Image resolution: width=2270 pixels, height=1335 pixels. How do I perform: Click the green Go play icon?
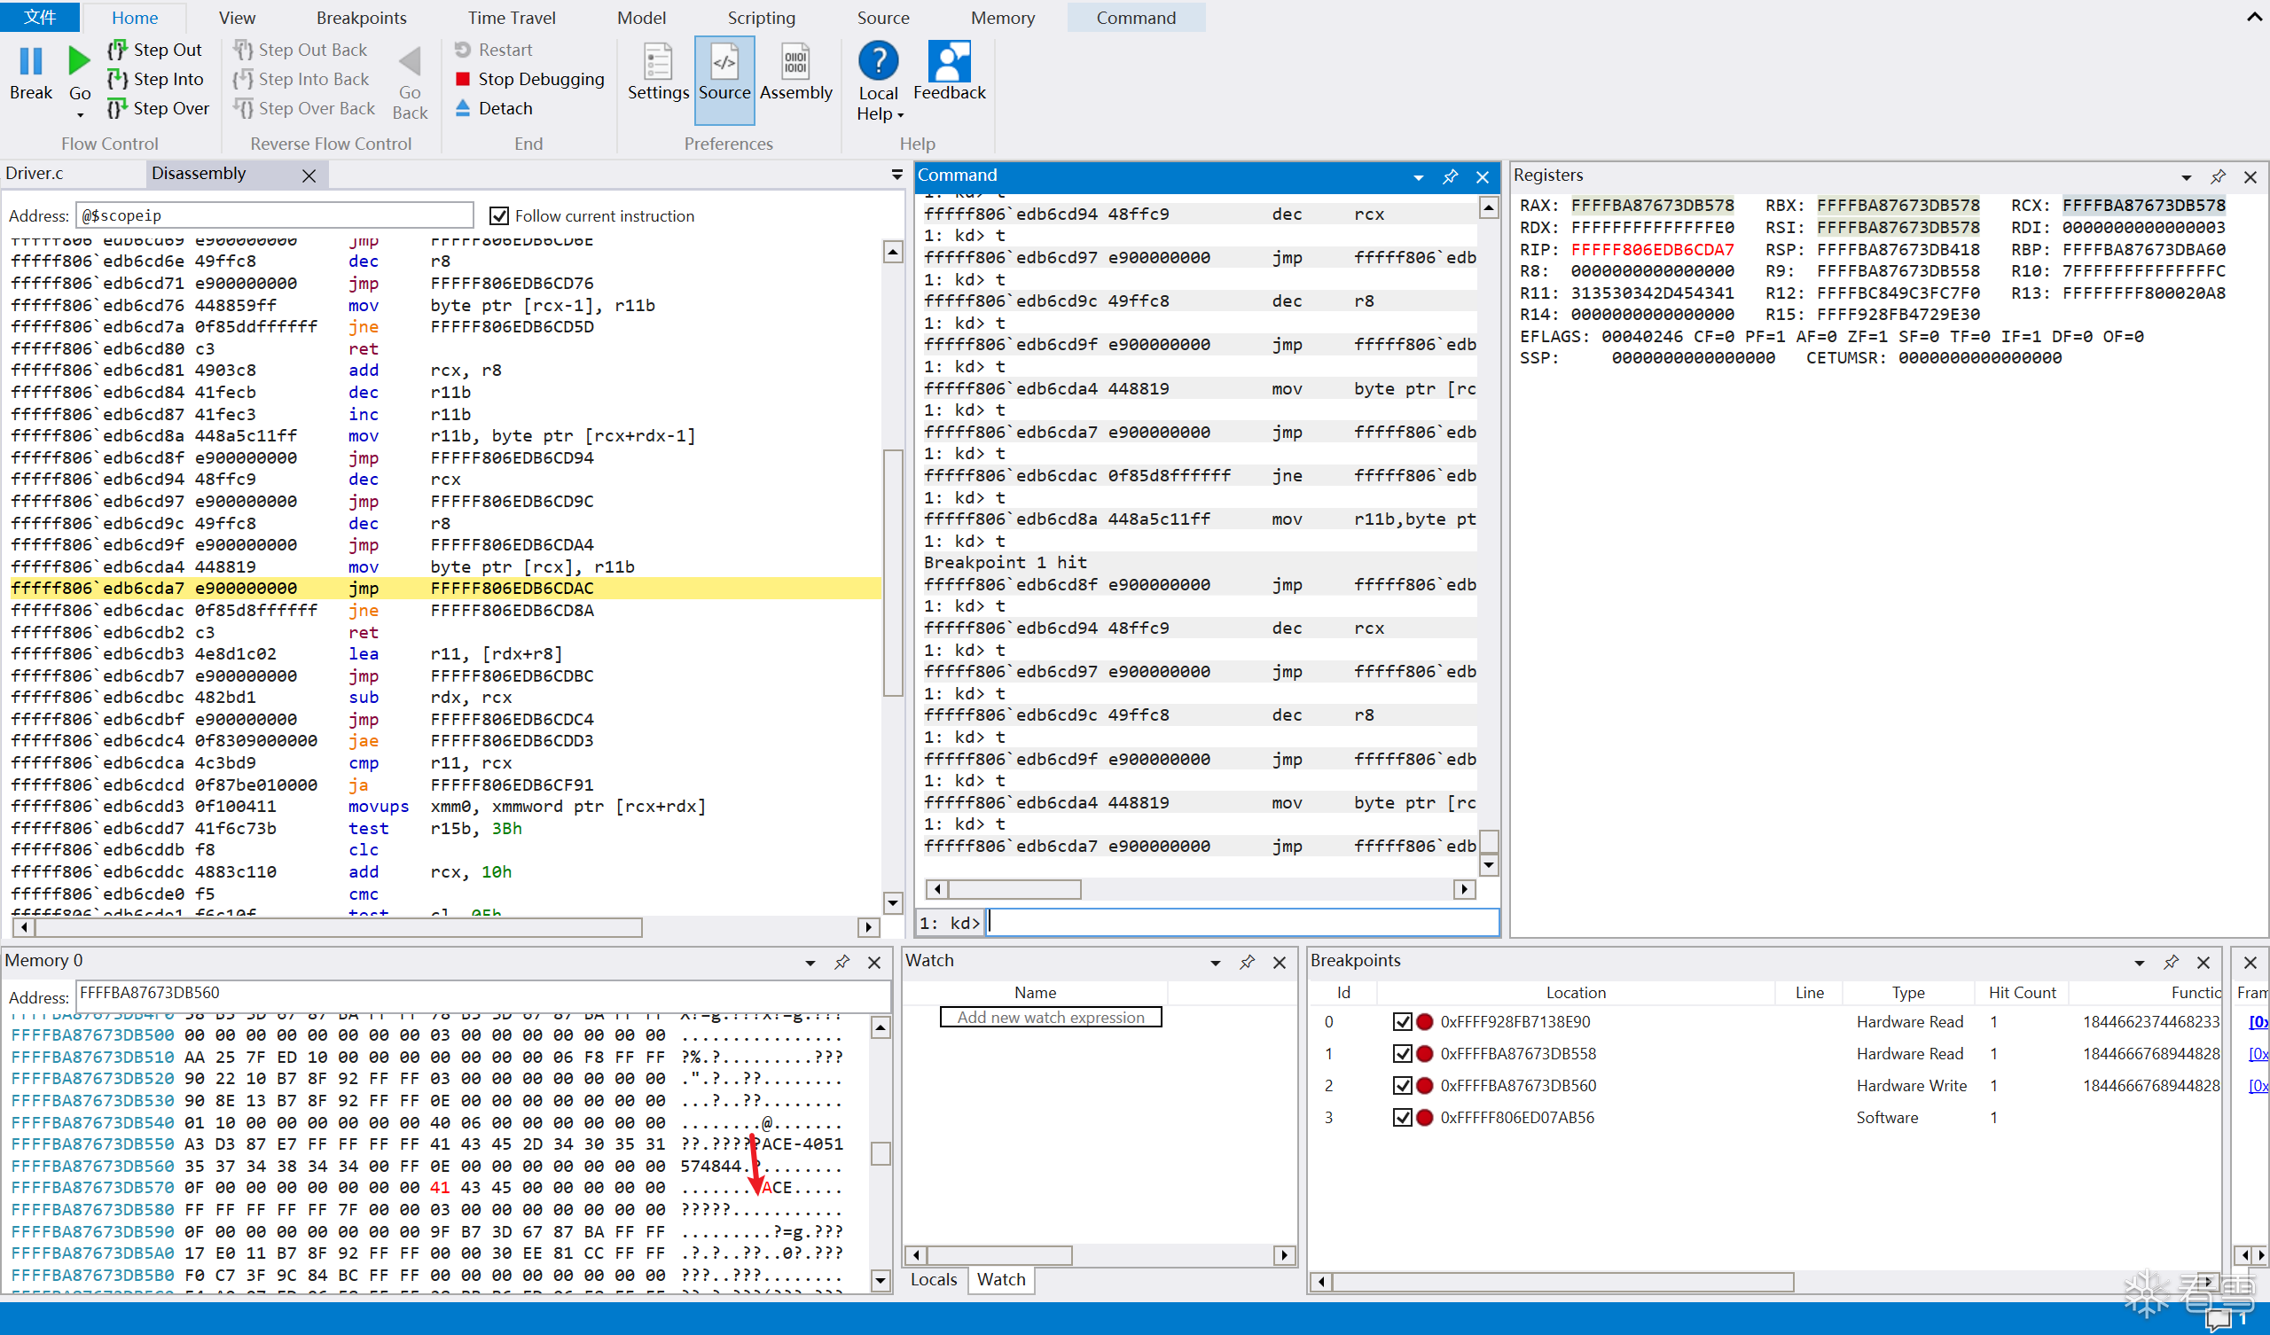pos(79,61)
